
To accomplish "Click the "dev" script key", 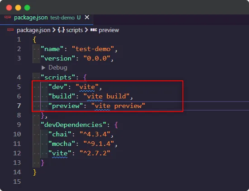I will click(x=58, y=87).
